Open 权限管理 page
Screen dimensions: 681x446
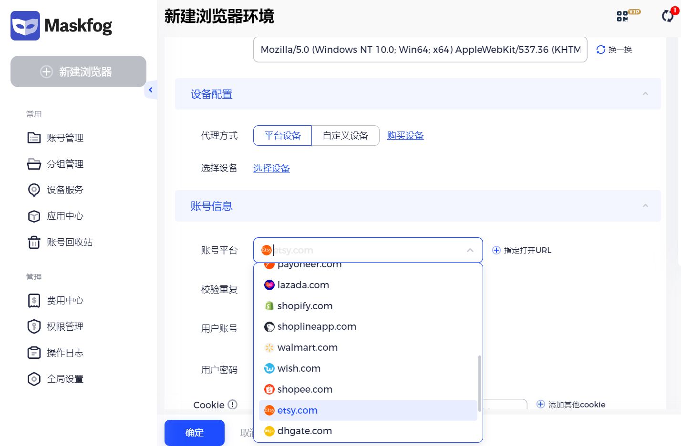tap(65, 326)
